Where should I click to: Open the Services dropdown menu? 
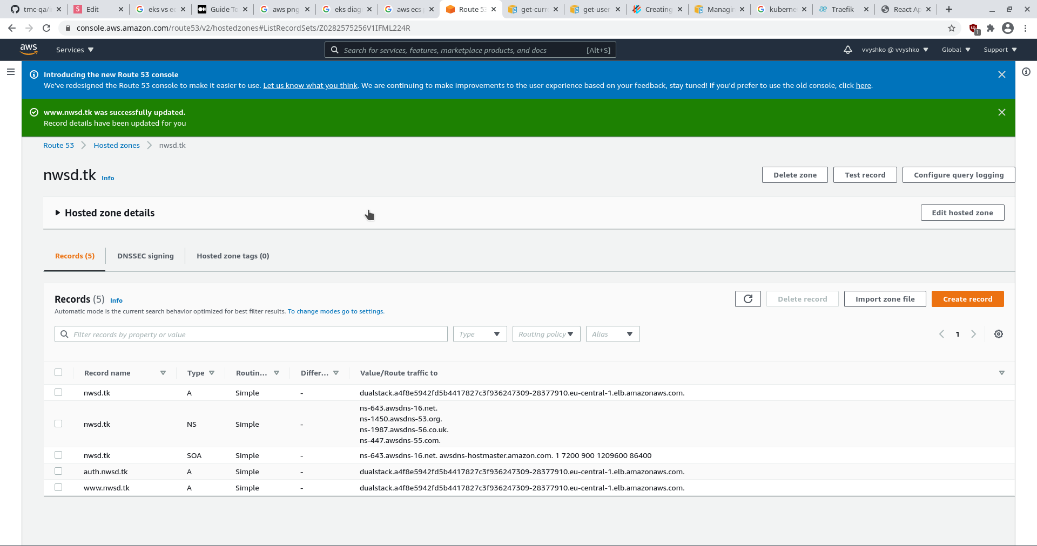click(x=75, y=50)
